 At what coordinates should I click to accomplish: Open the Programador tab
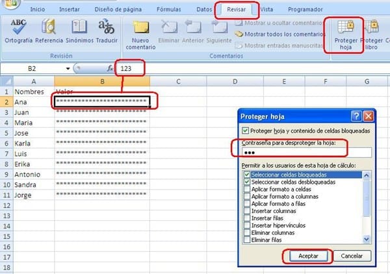click(x=305, y=10)
